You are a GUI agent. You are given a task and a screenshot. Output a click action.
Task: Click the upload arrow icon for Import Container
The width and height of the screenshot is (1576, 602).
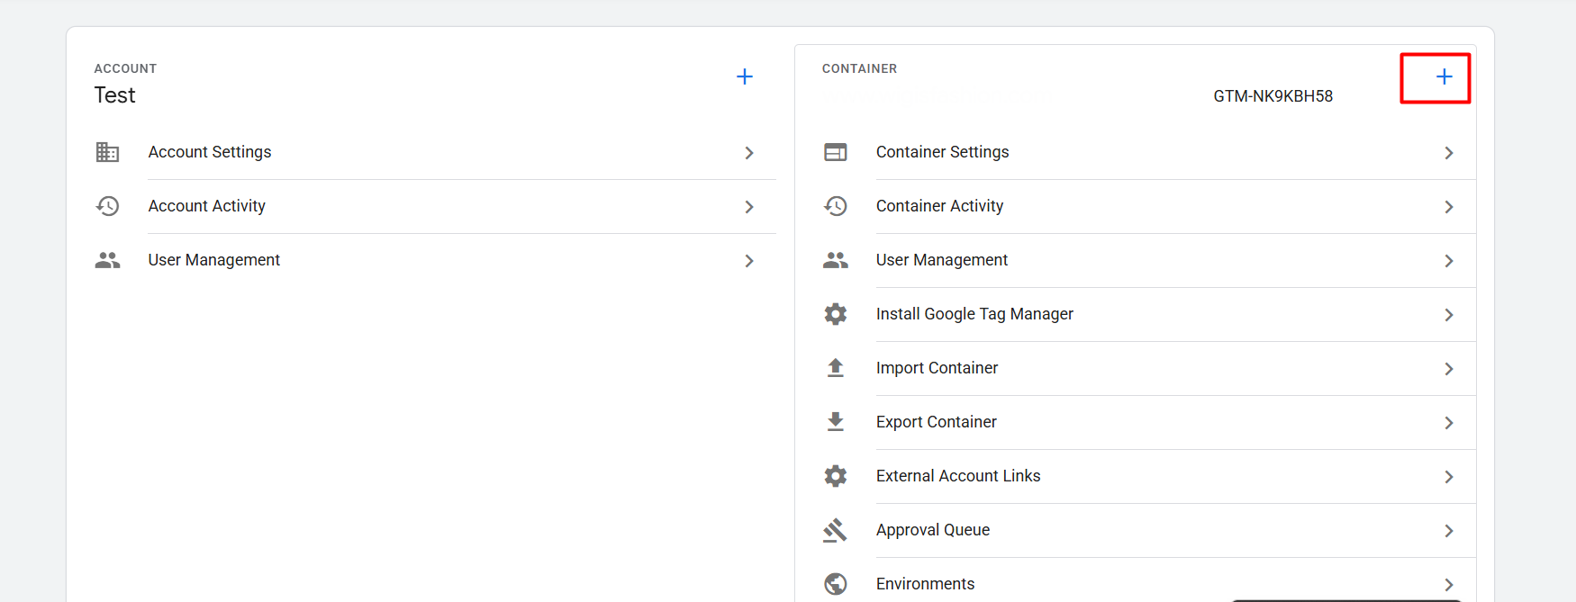[x=835, y=368]
